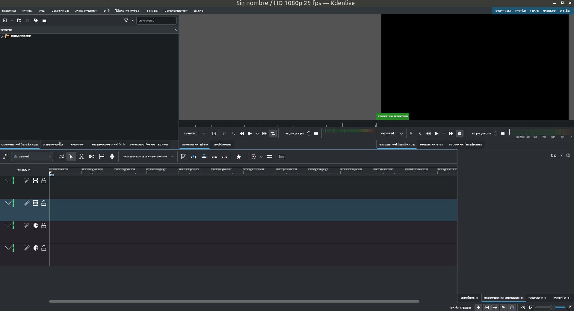Click the project bin search field

[156, 20]
